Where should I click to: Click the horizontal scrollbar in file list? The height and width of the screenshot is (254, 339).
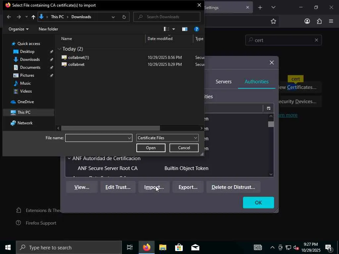click(x=111, y=128)
